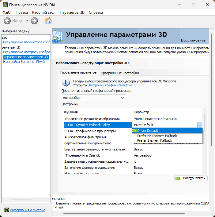Select the CUDA - Sysmem Fallback Policy row
The width and height of the screenshot is (215, 217).
[x=98, y=125]
